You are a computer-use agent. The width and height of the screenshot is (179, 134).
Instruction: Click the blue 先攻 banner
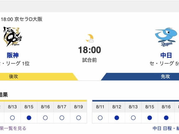[140, 77]
